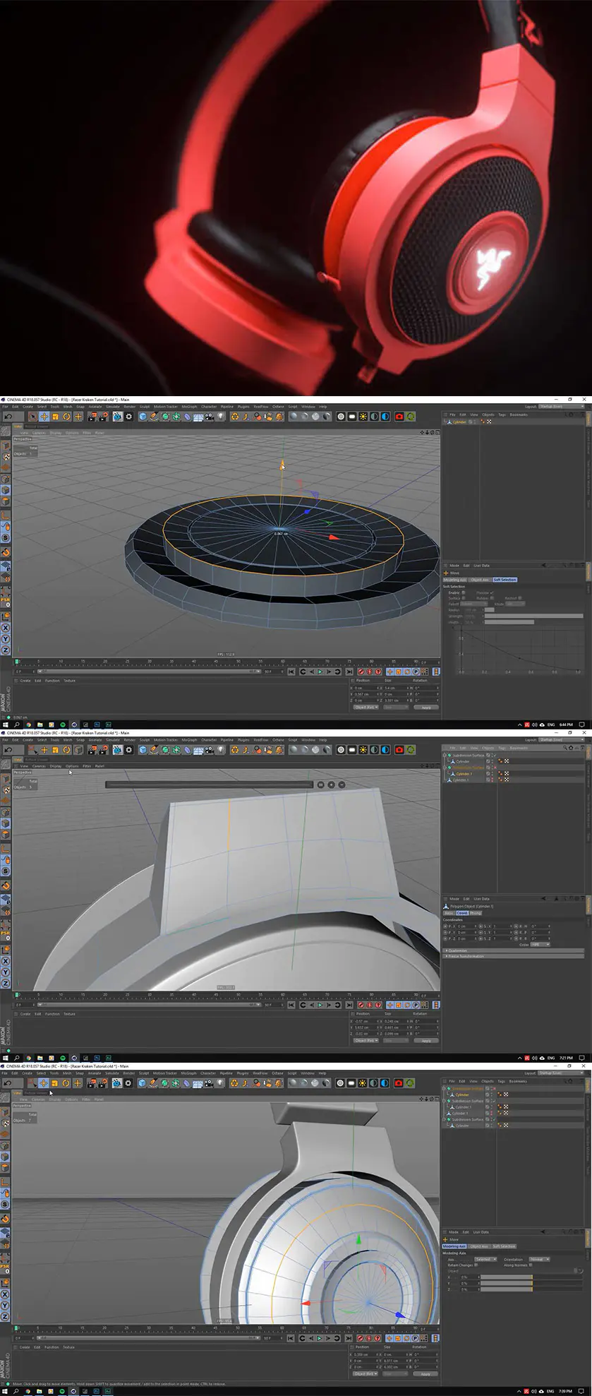Click the Undo arrow in the top window's toolbar

click(8, 417)
